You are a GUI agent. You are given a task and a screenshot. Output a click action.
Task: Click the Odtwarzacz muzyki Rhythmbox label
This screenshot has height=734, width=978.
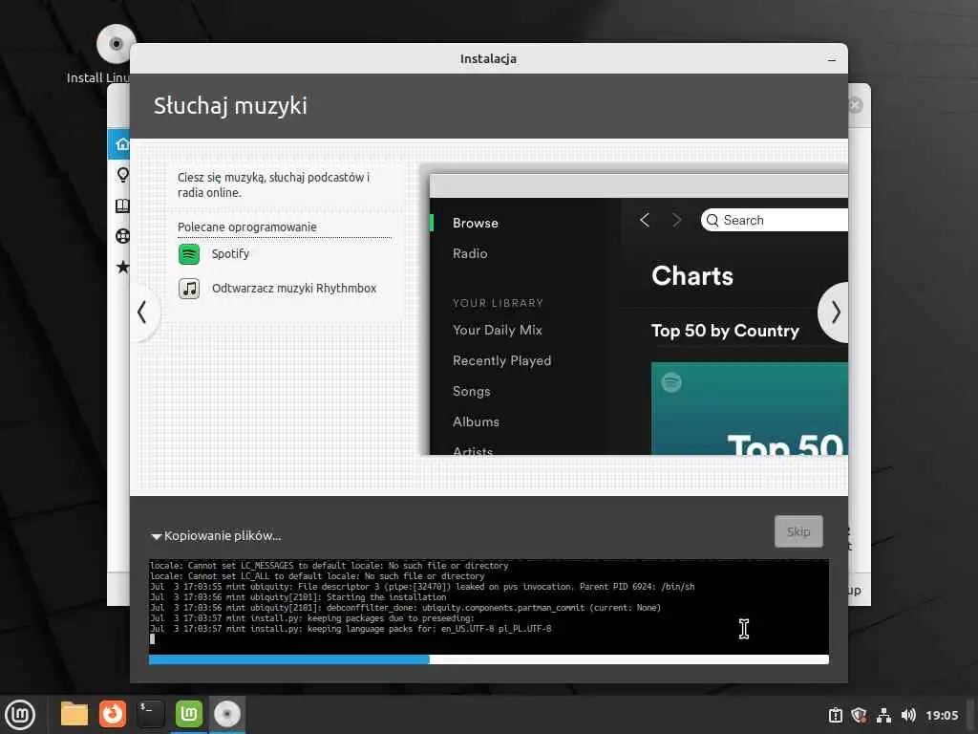[x=294, y=289]
